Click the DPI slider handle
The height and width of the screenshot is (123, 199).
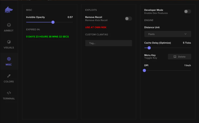point(144,70)
